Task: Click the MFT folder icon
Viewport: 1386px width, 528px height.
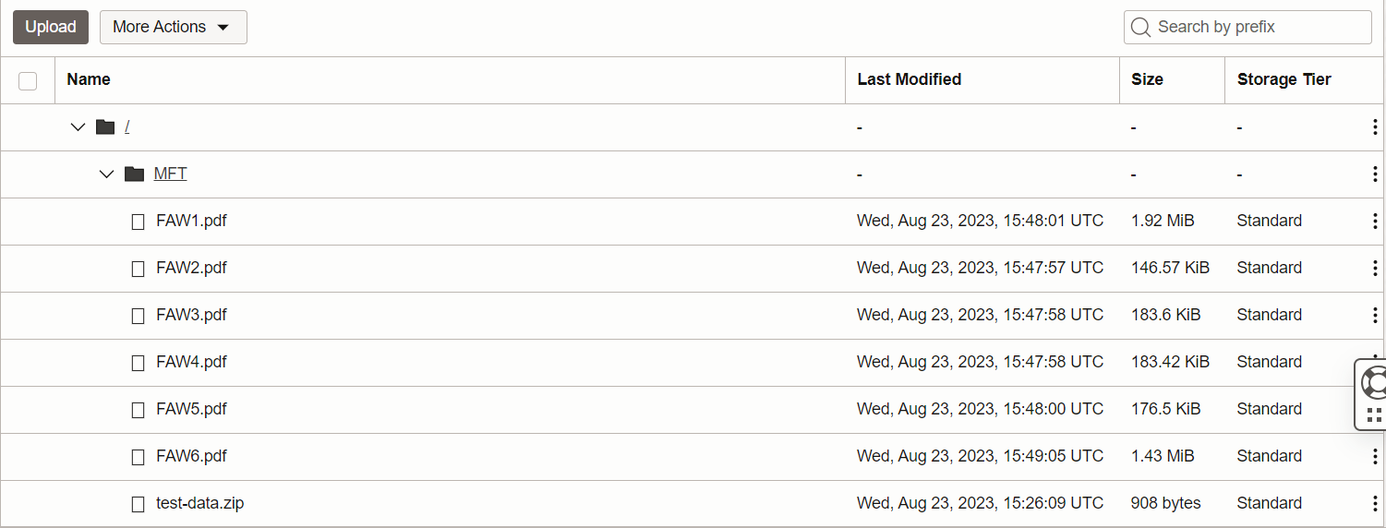Action: [x=135, y=174]
